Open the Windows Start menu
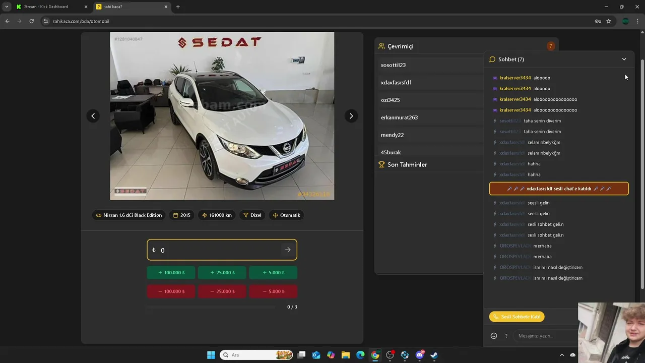Viewport: 645px width, 363px height. (x=211, y=355)
